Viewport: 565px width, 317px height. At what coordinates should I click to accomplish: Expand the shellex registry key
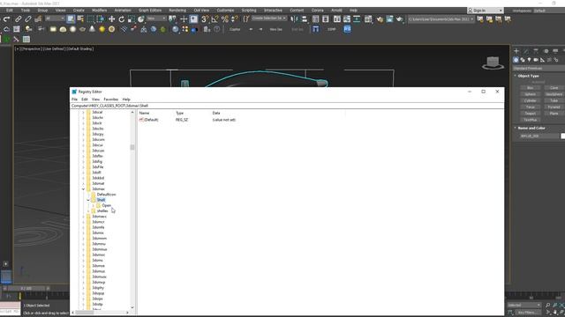pyautogui.click(x=88, y=211)
